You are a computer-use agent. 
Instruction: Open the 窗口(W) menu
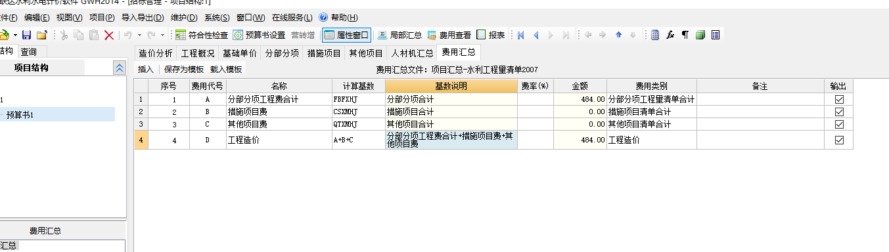(x=250, y=17)
